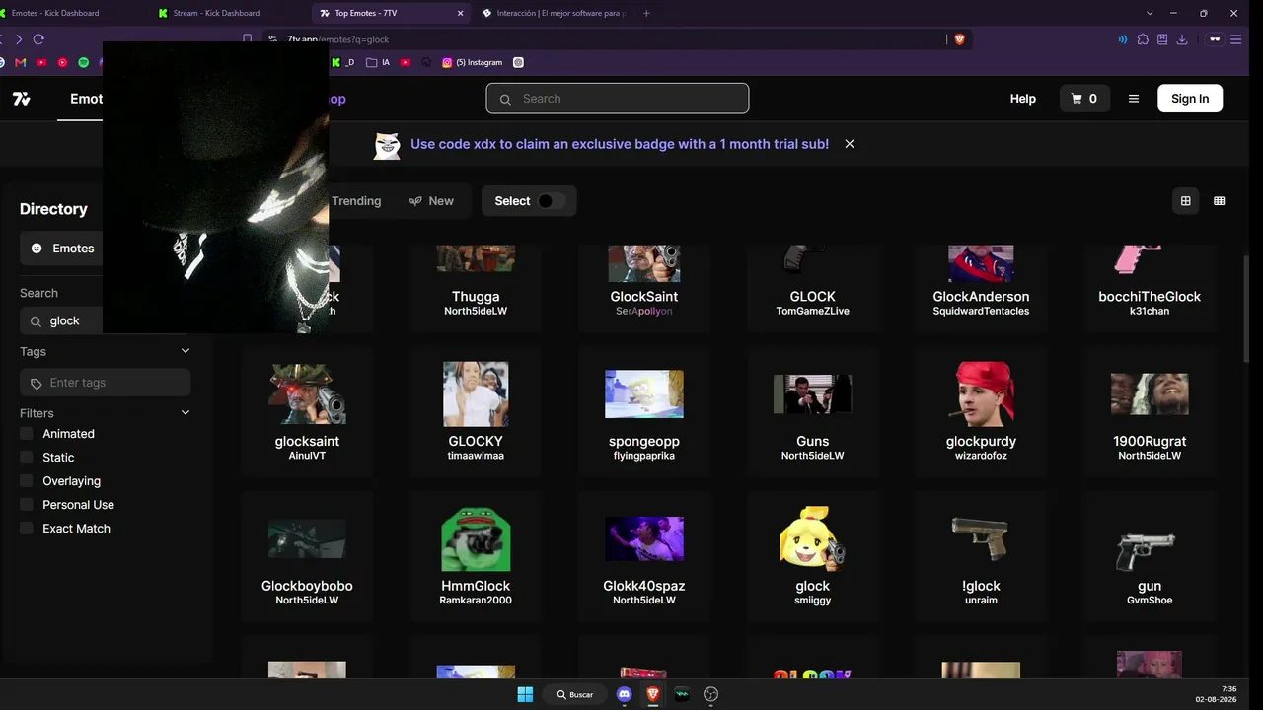Open OBS Studio from the taskbar
The image size is (1263, 710).
(710, 694)
